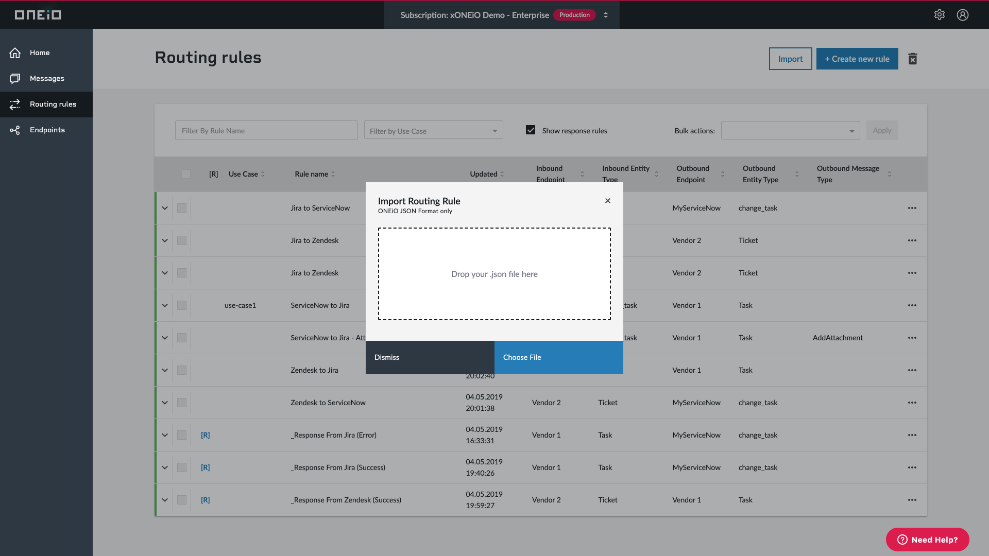989x556 pixels.
Task: Click the Apply bulk action button
Action: pos(882,130)
